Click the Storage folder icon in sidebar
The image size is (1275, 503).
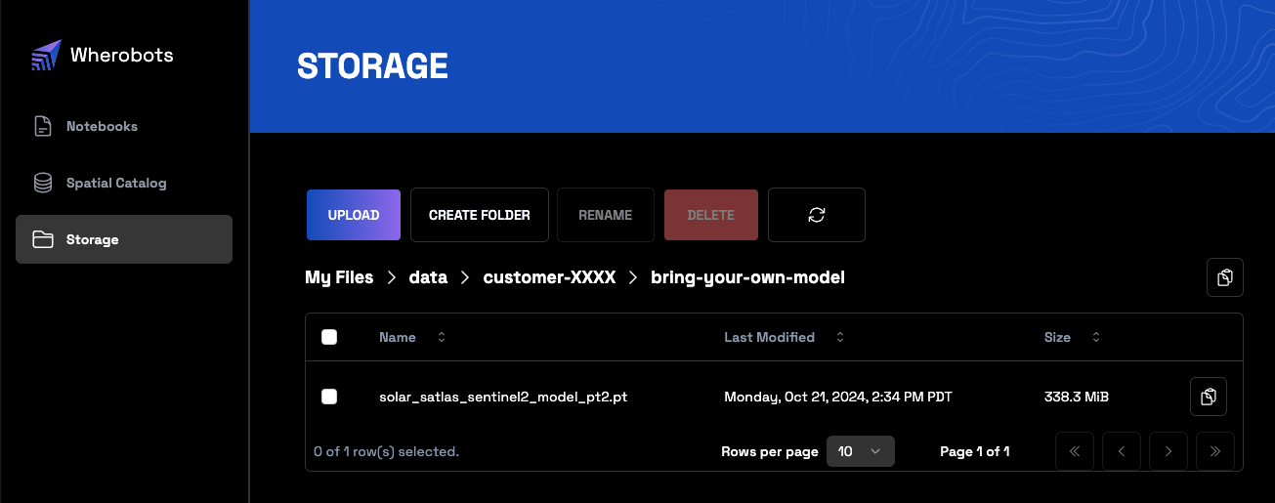(x=43, y=239)
